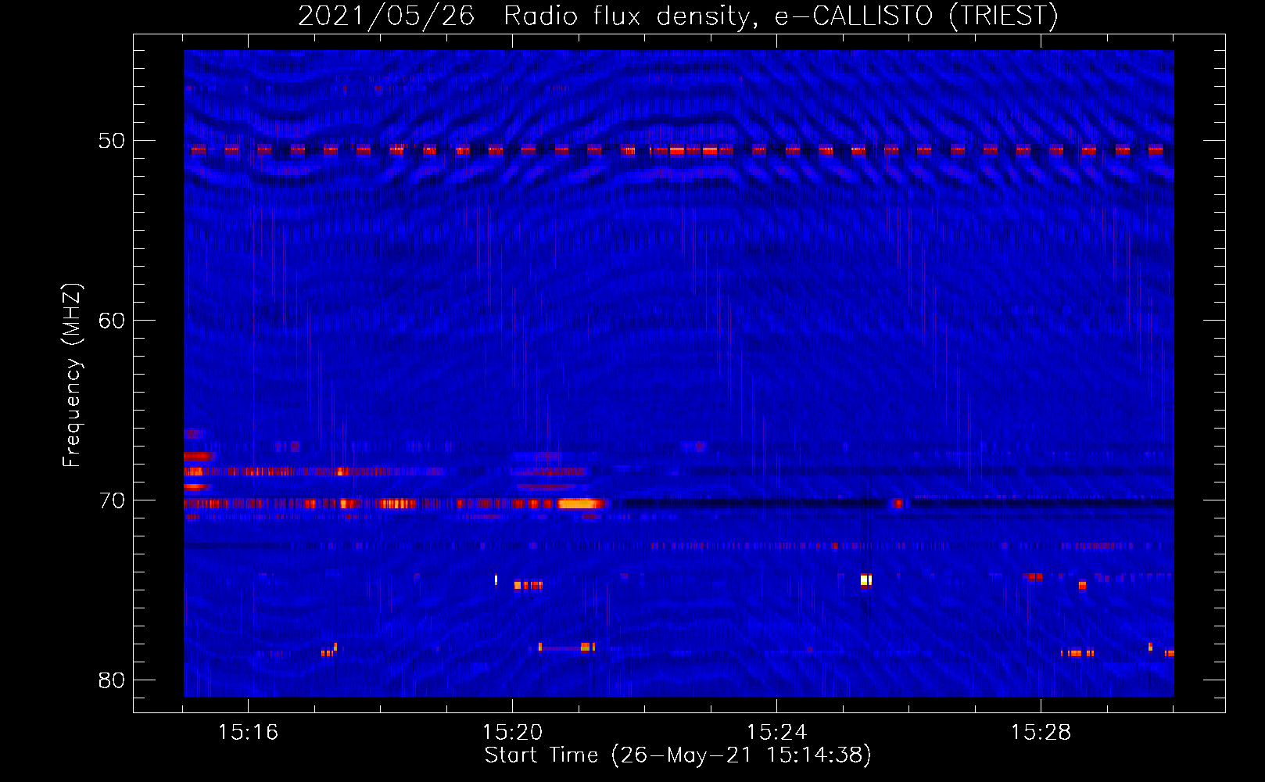Image resolution: width=1265 pixels, height=782 pixels.
Task: Click the '50' frequency tick label
Action: tap(111, 141)
